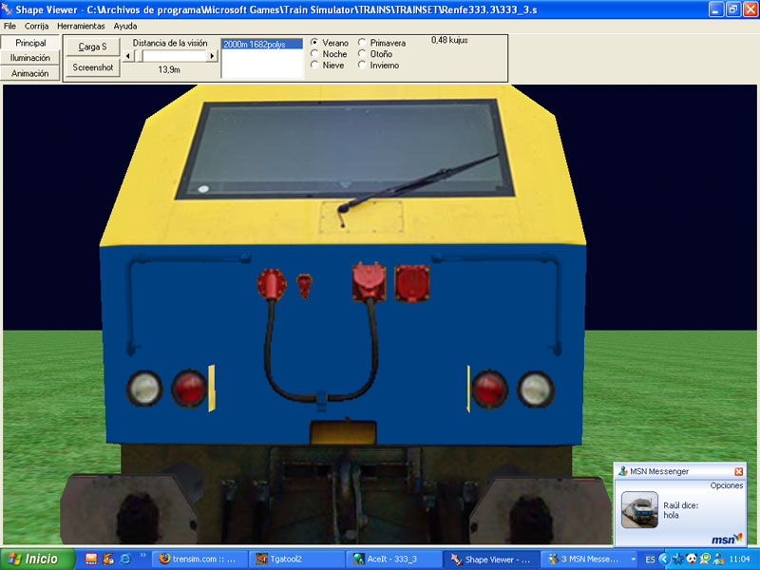Collapse the system tray with the chevron arrow
Image resolution: width=760 pixels, height=570 pixels.
coord(663,559)
